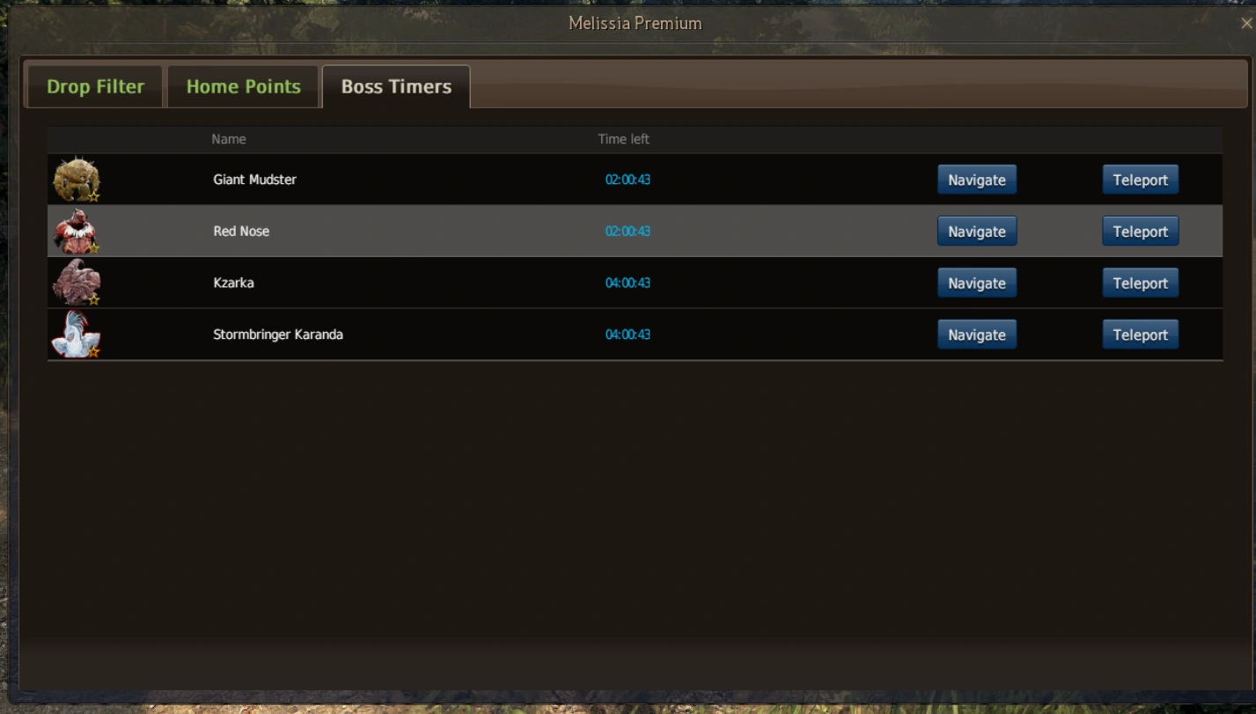Select the Boss Timers tab
Screen dimensions: 1256x714
396,86
